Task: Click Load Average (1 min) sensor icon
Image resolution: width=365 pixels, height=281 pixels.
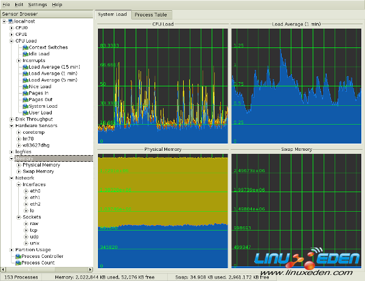Action: point(26,74)
